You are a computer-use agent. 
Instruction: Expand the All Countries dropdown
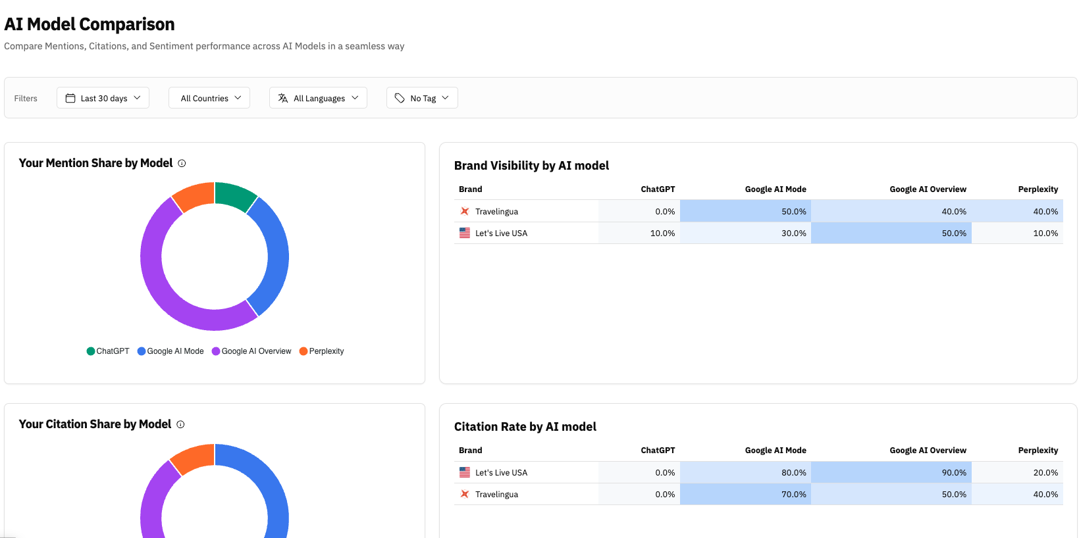(x=209, y=98)
